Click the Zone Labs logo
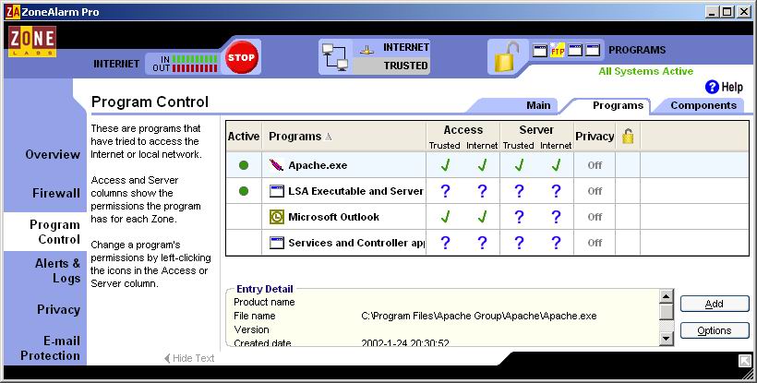The width and height of the screenshot is (757, 383). point(32,42)
